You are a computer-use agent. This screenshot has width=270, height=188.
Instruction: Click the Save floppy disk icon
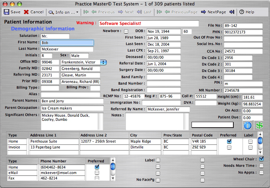pos(7,12)
